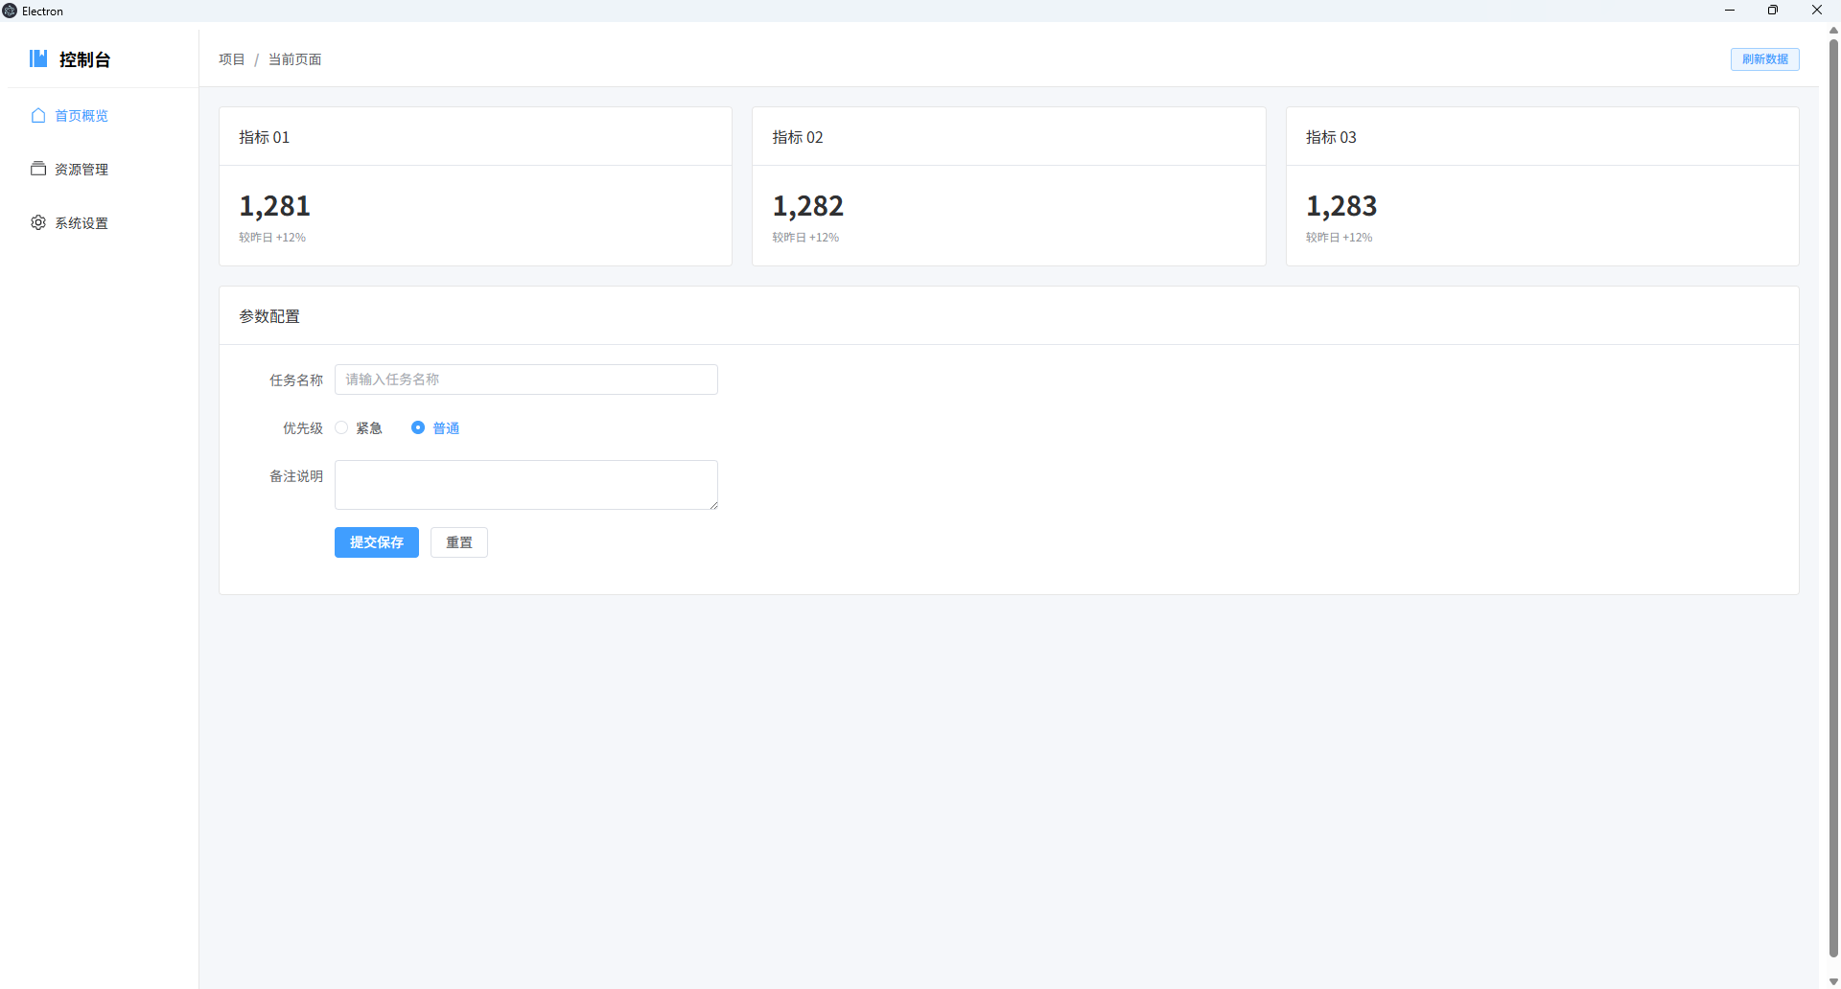Viewport: 1841px width, 989px height.
Task: Click the 当前页面 breadcrumb item
Action: (294, 59)
